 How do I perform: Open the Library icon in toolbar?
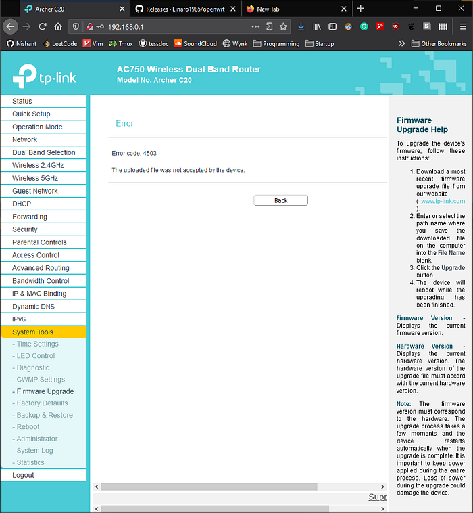point(317,27)
